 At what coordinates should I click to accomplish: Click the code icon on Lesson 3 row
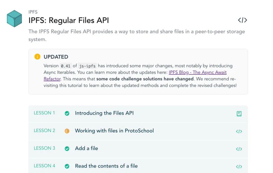(x=239, y=149)
